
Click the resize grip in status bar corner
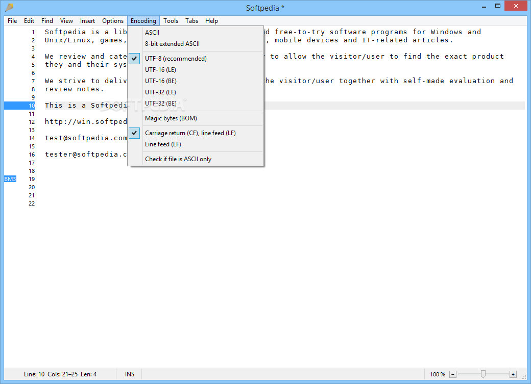pyautogui.click(x=523, y=376)
